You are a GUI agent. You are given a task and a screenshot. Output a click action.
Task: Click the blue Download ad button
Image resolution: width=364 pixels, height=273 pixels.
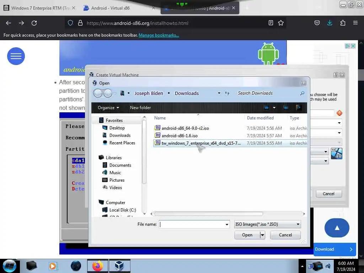[334, 249]
